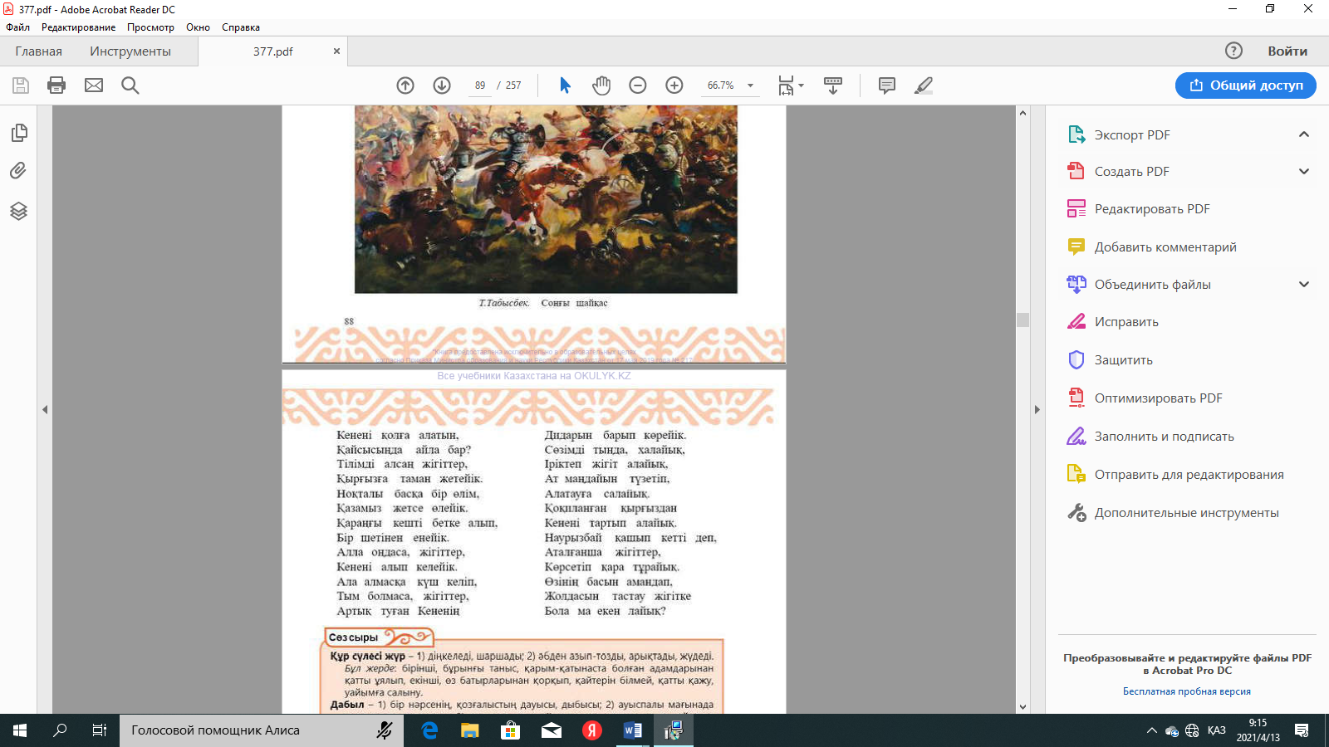Activate the Hand pan tool
Screen dimensions: 1329x747
point(601,85)
